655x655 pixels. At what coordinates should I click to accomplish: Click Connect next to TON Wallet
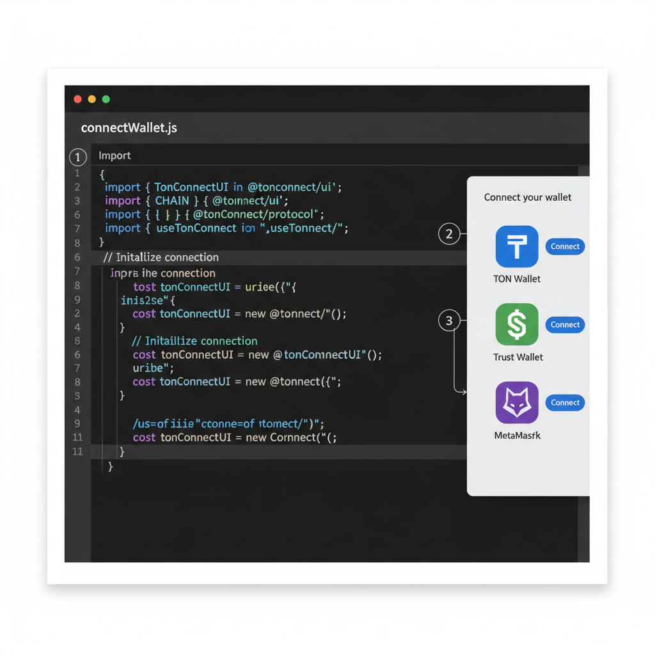pyautogui.click(x=565, y=246)
